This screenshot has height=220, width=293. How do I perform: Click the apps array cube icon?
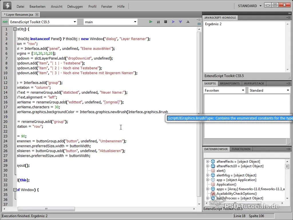tap(213, 189)
